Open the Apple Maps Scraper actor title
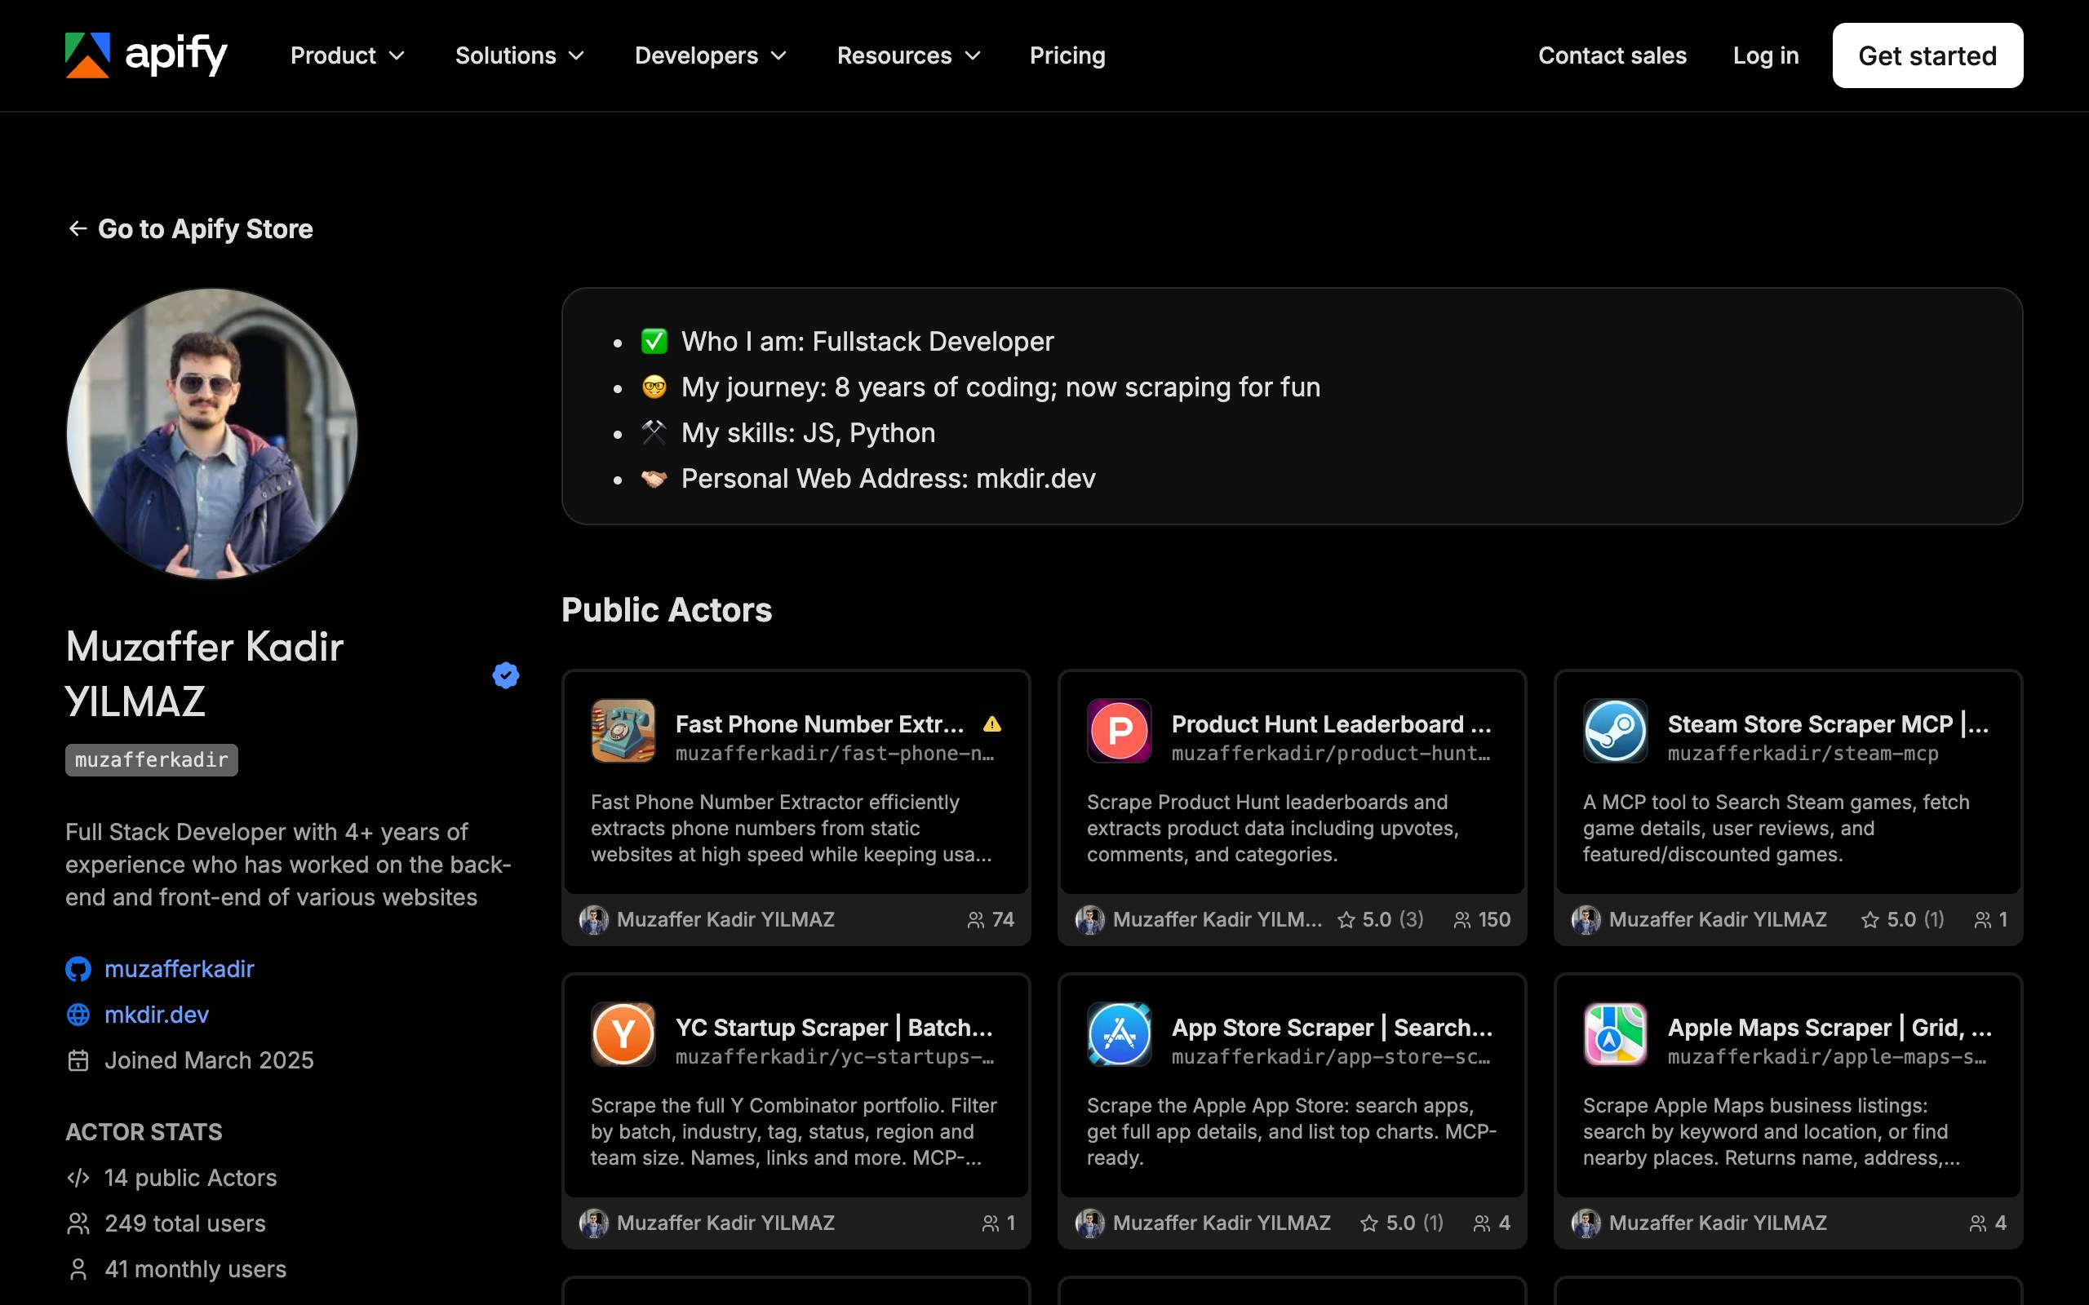2089x1305 pixels. pos(1830,1028)
